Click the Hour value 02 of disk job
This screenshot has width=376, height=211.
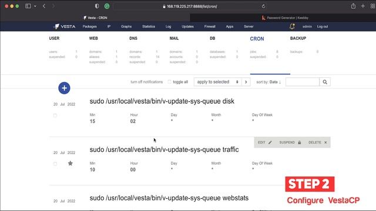[133, 121]
